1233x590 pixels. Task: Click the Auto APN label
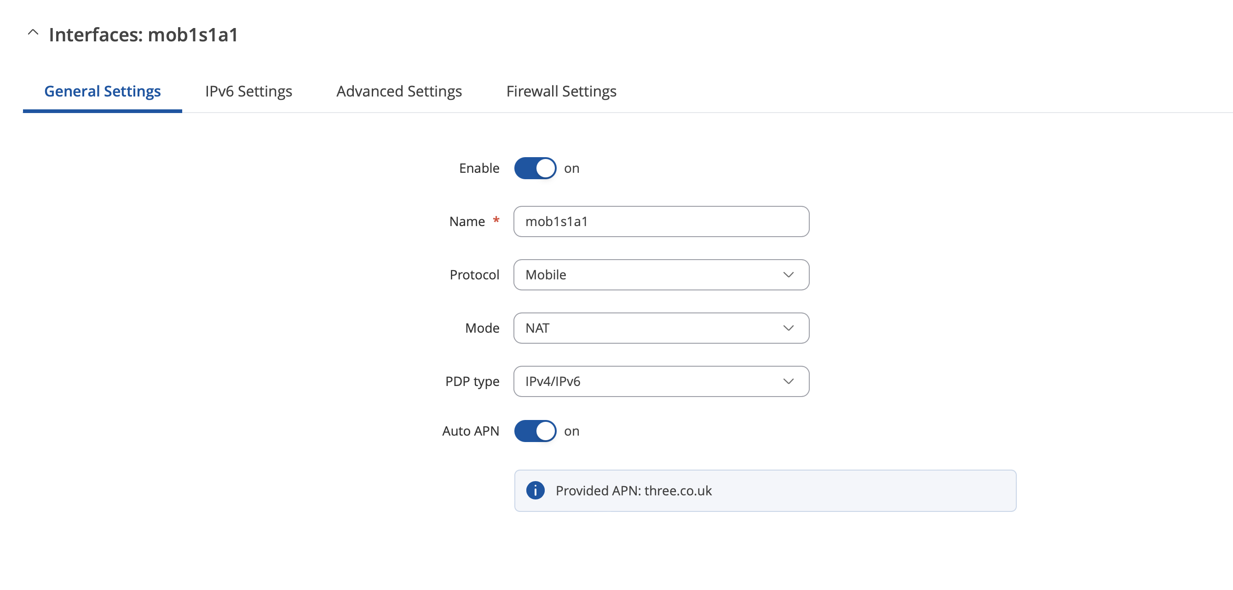tap(470, 431)
